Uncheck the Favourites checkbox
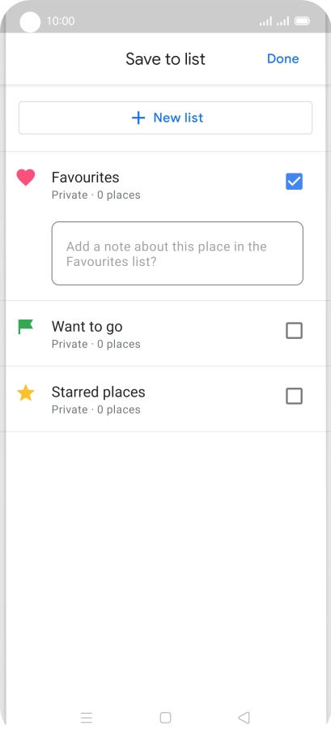This screenshot has width=331, height=738. 295,181
